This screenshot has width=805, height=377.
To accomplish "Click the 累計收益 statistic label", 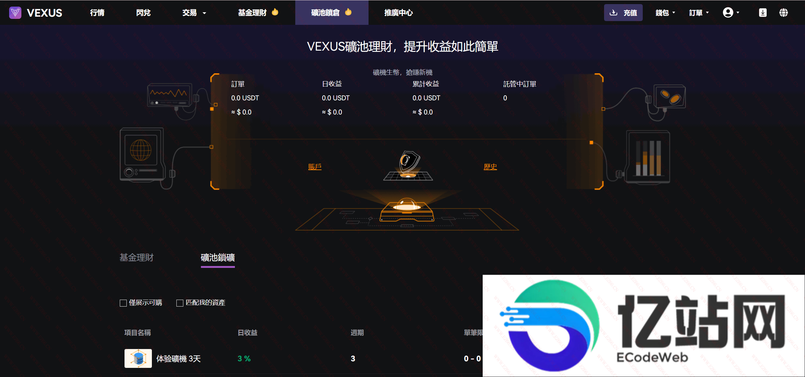I will (426, 84).
